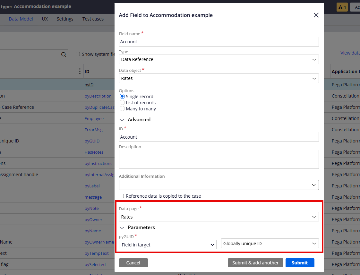
Task: Click the Field name input containing Account
Action: [219, 42]
